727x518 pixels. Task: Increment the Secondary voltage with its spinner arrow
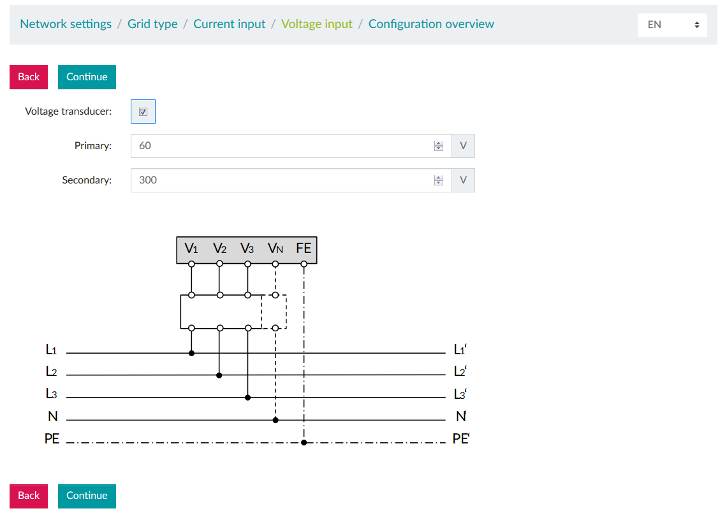[x=439, y=177]
